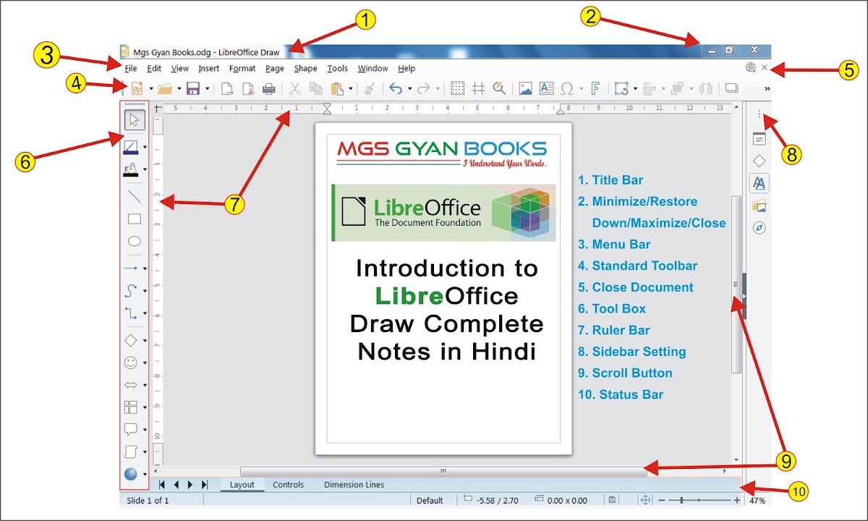Screen dimensions: 868x521
Task: Click the Export icon
Action: point(226,88)
